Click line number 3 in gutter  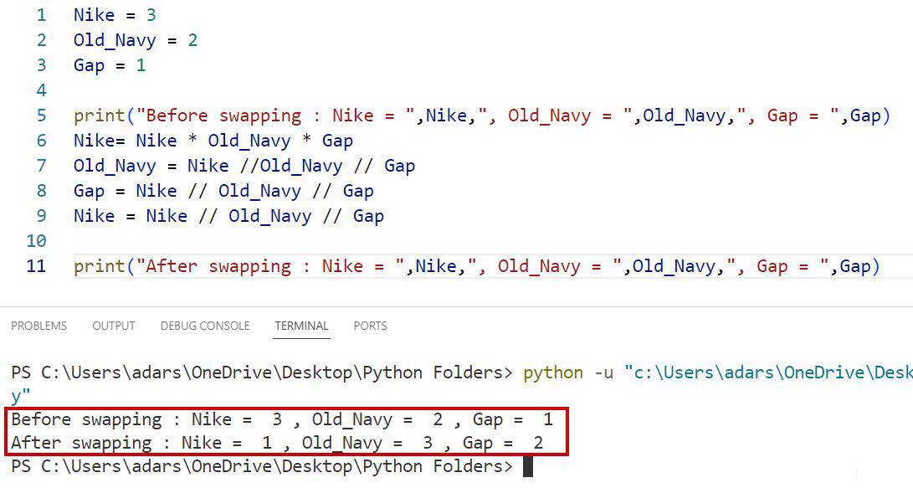pyautogui.click(x=41, y=65)
